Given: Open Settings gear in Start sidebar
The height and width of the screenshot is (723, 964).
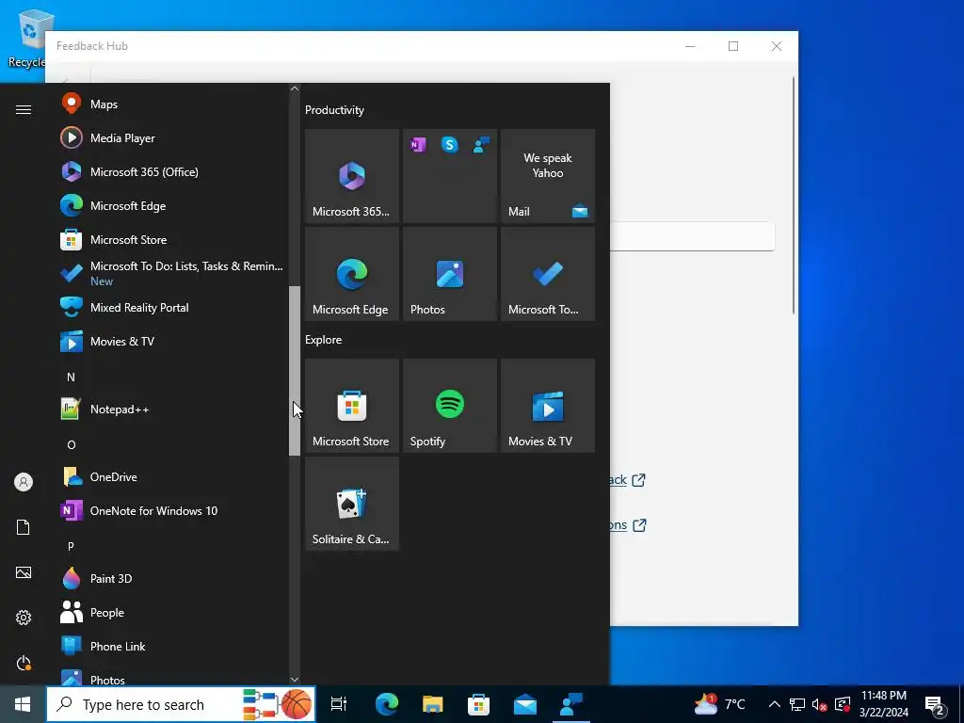Looking at the screenshot, I should [24, 618].
